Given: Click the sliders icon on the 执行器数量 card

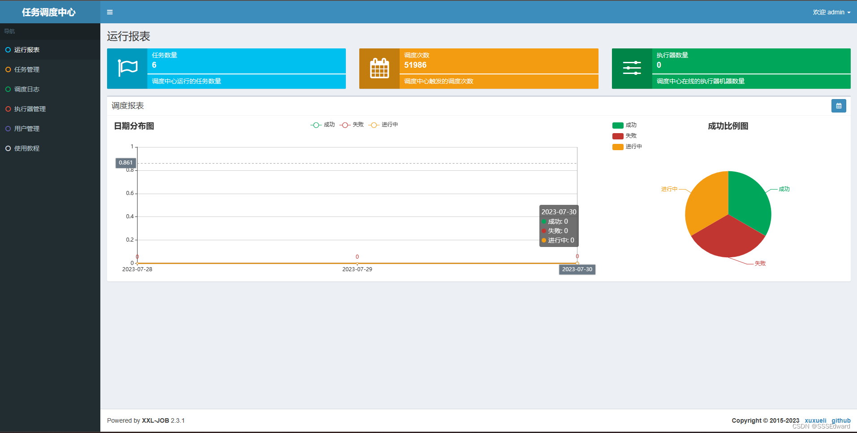Looking at the screenshot, I should [632, 68].
